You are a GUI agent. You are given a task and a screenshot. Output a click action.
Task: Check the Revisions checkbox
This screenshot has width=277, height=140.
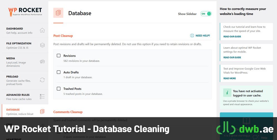59,56
